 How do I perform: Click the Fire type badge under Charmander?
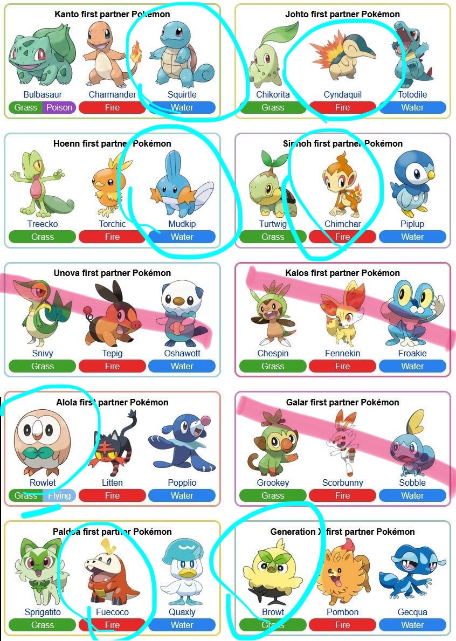click(112, 107)
